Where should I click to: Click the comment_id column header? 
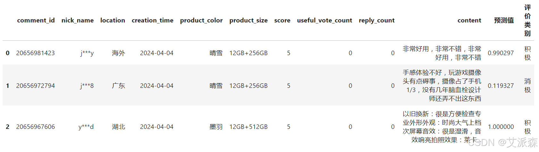point(36,21)
